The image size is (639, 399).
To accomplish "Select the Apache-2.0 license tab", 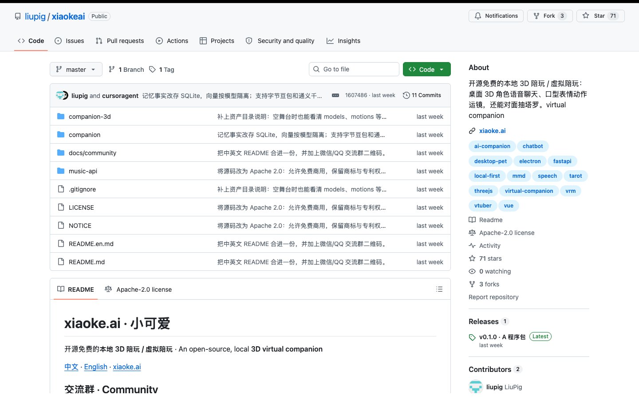I will [x=138, y=289].
